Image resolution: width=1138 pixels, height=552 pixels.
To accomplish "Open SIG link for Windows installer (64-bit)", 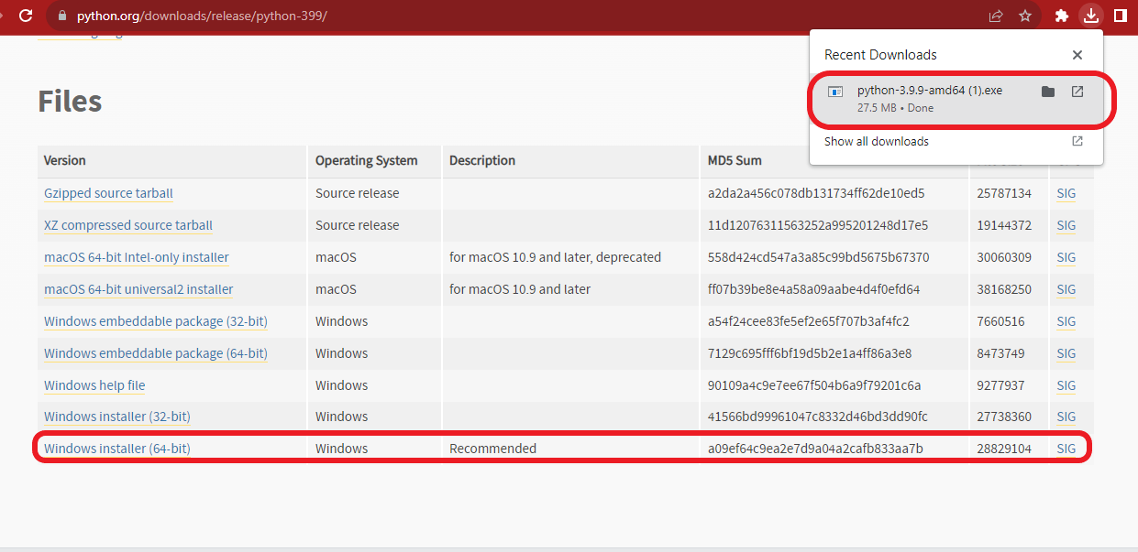I will (1066, 449).
